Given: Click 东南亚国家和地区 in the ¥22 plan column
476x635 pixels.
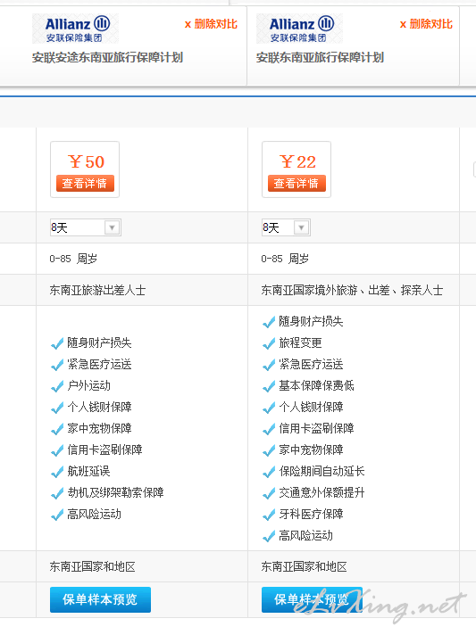Looking at the screenshot, I should pos(305,567).
